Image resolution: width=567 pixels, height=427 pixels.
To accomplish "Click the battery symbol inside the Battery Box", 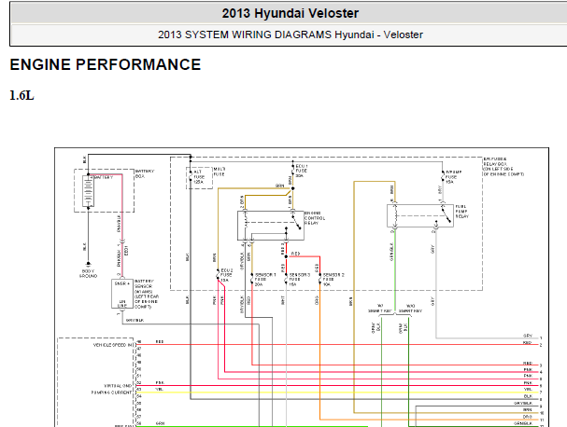I will (x=88, y=191).
